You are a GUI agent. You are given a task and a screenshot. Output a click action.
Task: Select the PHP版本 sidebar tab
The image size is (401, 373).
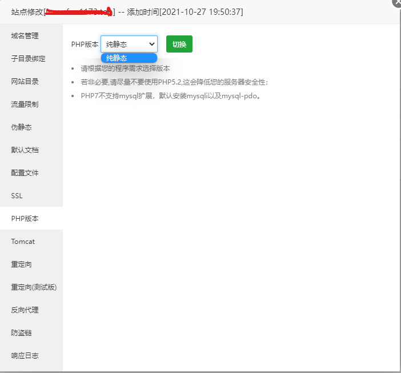click(31, 218)
